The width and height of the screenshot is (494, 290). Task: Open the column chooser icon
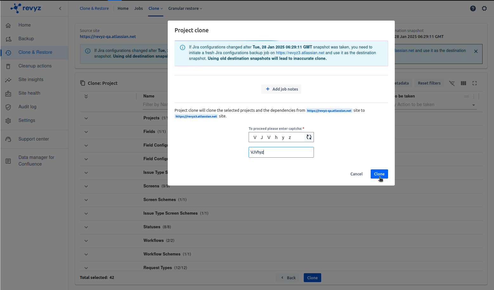click(463, 83)
